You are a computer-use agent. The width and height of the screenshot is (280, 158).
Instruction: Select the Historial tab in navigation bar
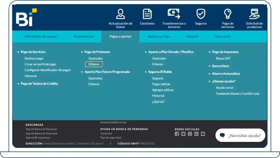tap(192, 37)
